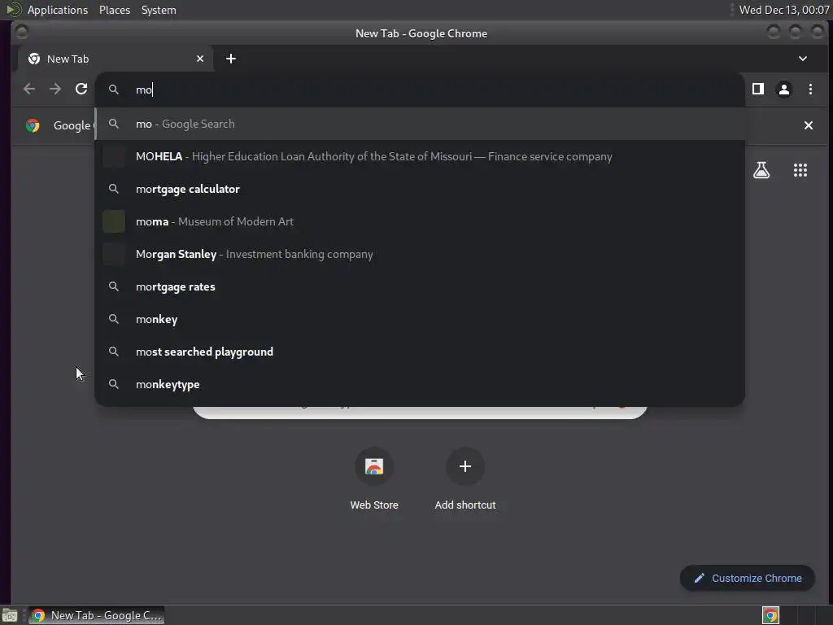Click the magnifier icon in address bar
The width and height of the screenshot is (833, 625).
click(x=114, y=90)
